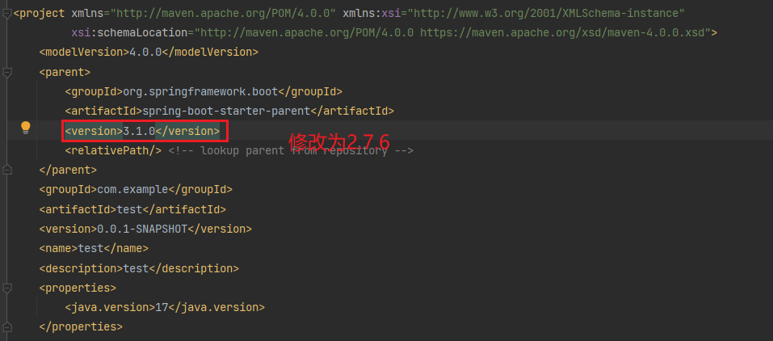Screen dimensions: 773x341
Task: Click the description test line
Action: (x=139, y=268)
